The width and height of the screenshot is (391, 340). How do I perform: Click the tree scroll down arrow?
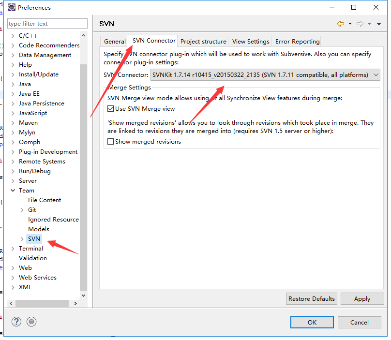[84, 296]
